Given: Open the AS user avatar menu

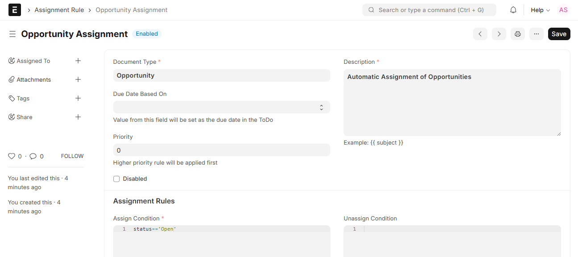Looking at the screenshot, I should point(563,10).
